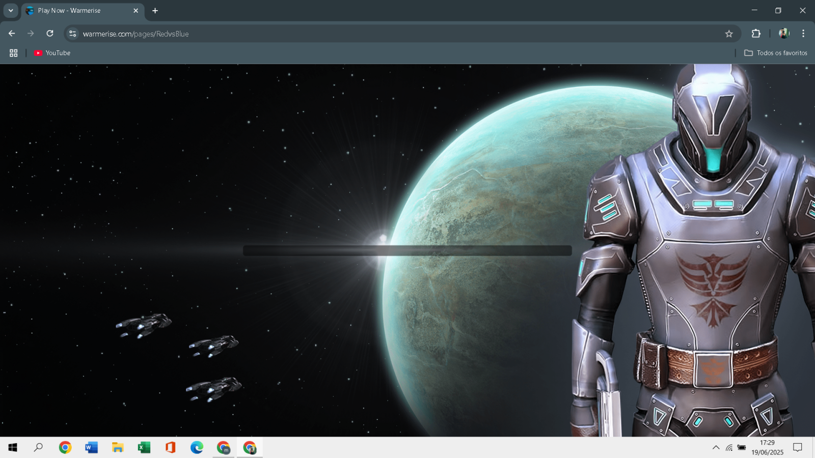Click the forward navigation arrow
The height and width of the screenshot is (458, 815).
pos(31,34)
